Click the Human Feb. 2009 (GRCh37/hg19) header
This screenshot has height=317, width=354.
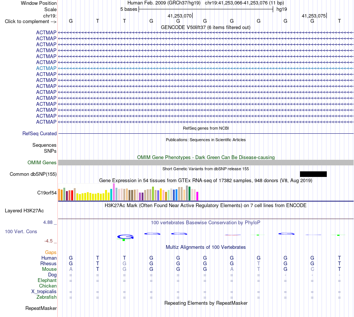[x=164, y=3]
